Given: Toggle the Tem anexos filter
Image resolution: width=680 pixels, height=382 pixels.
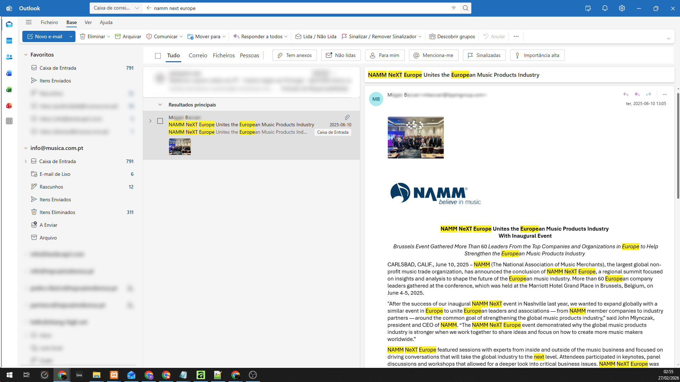Looking at the screenshot, I should pyautogui.click(x=294, y=55).
